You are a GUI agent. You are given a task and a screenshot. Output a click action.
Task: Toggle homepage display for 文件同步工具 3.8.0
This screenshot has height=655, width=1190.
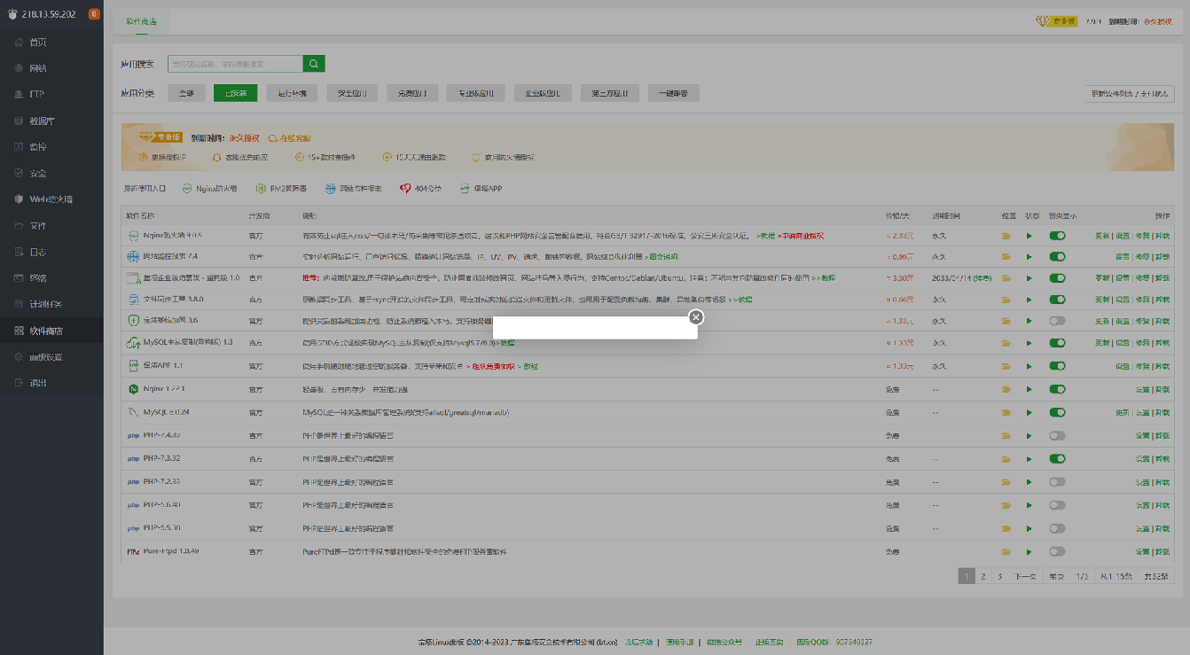point(1057,299)
